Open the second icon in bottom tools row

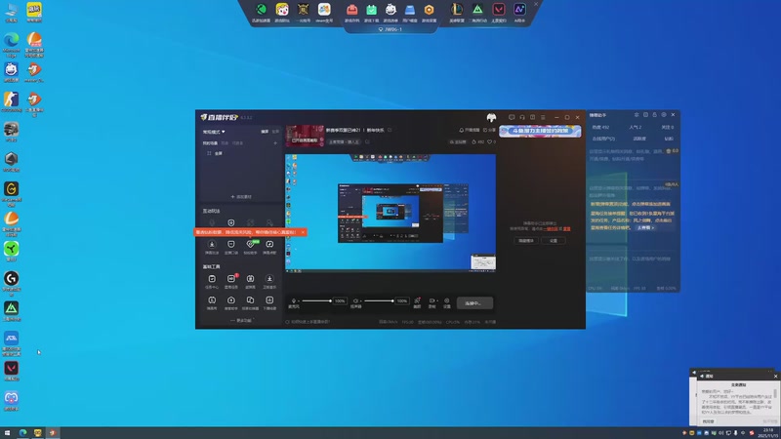click(231, 302)
